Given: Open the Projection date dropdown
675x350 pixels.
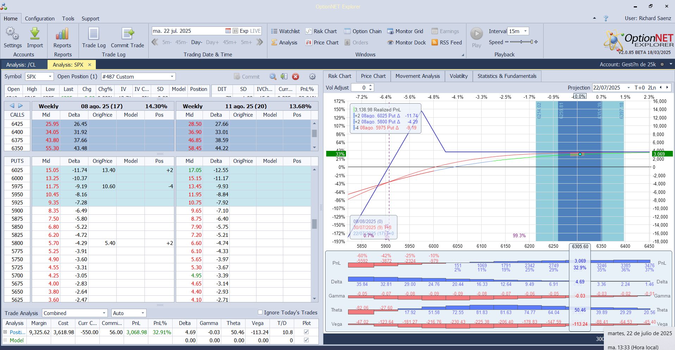Looking at the screenshot, I should 628,88.
